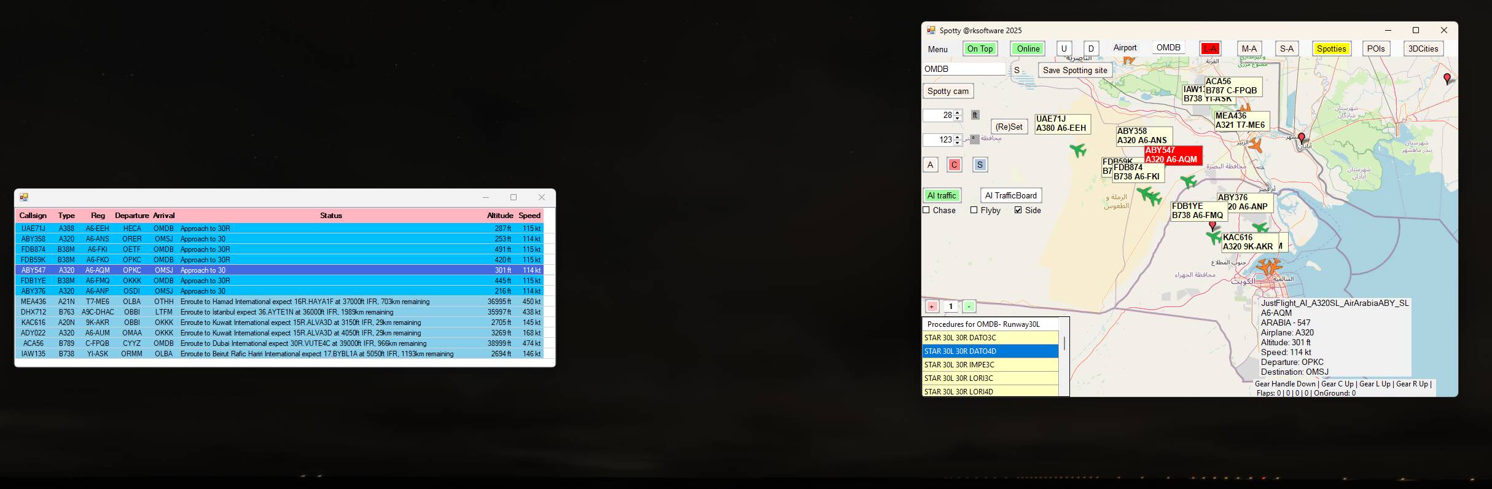Click the orange aircraft icon below MEA436 label
Image resolution: width=1492 pixels, height=489 pixels.
pyautogui.click(x=1255, y=146)
